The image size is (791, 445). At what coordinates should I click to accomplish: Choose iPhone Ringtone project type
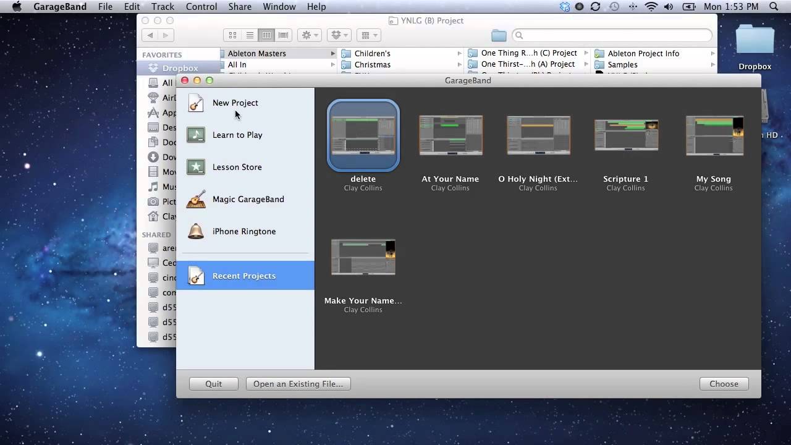pos(245,231)
